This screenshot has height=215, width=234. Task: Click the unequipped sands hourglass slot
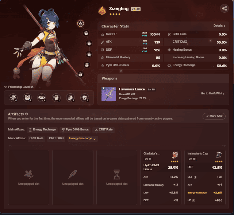117,177
